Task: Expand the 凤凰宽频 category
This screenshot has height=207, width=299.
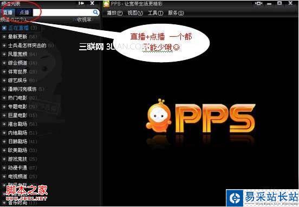Action: coord(4,54)
